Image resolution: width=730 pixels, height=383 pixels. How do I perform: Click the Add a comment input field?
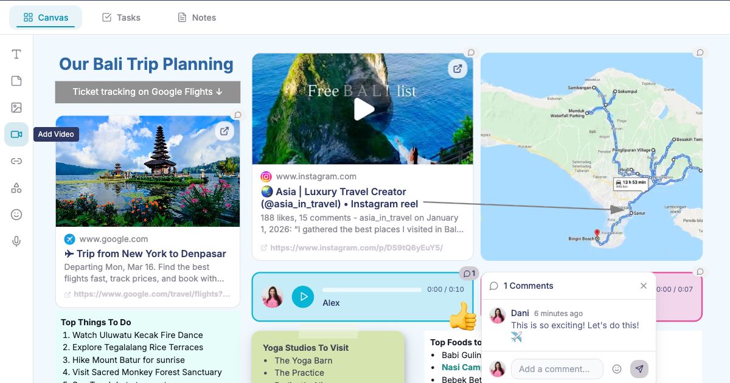pyautogui.click(x=556, y=368)
